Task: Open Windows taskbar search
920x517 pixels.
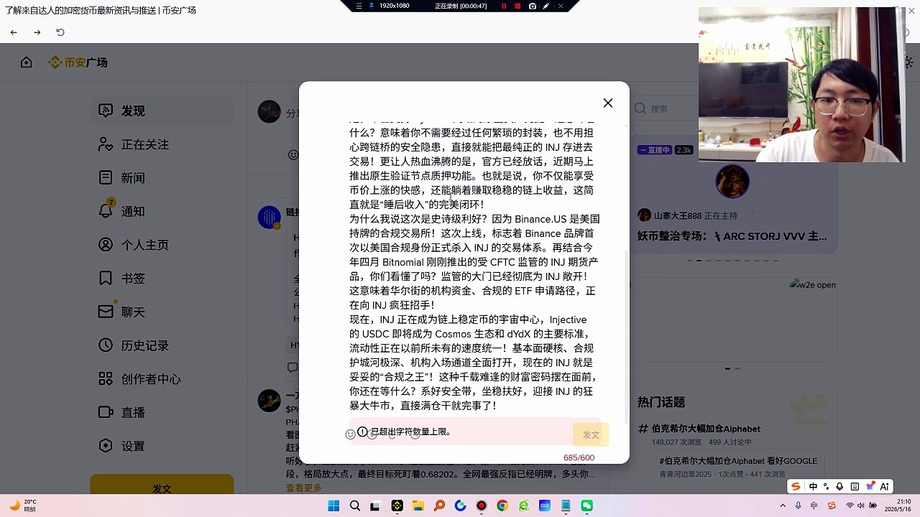Action: 354,506
